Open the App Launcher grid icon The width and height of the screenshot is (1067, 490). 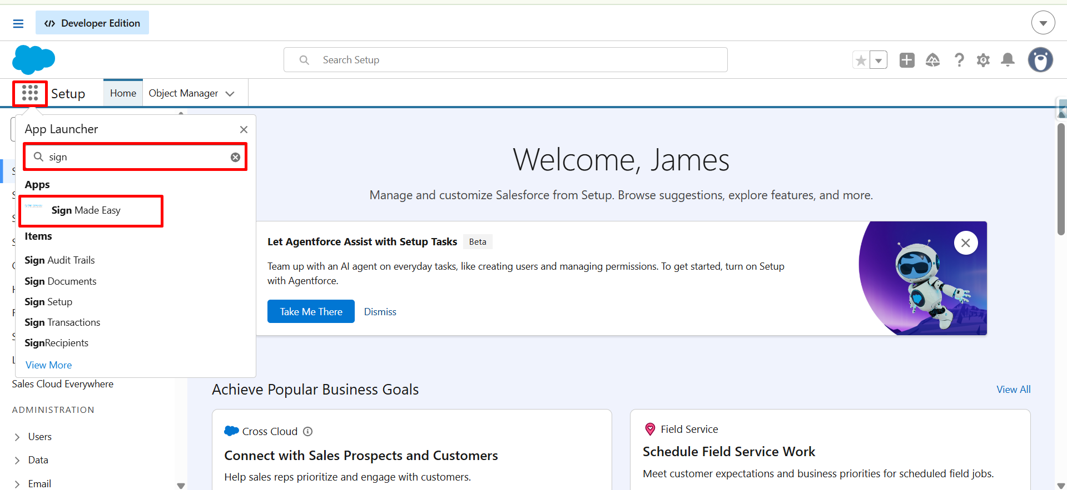click(x=30, y=93)
